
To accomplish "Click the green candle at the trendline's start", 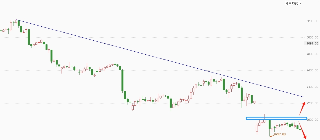I will click(19, 23).
